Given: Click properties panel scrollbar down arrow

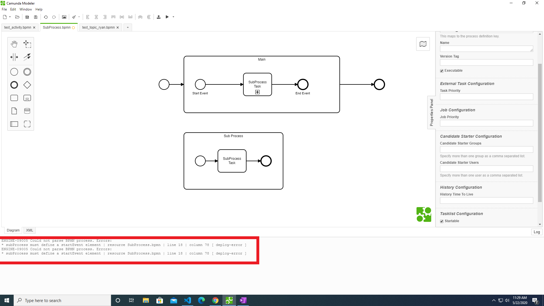Looking at the screenshot, I should point(540,224).
